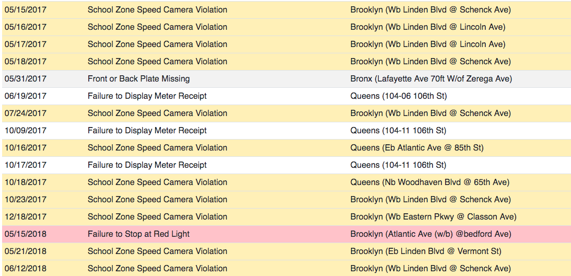Click the 10/17/2017 date cell

[26, 165]
